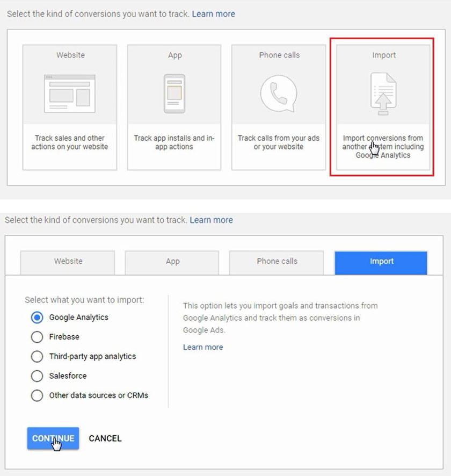This screenshot has height=476, width=451.
Task: Switch to the Website tab
Action: click(68, 262)
